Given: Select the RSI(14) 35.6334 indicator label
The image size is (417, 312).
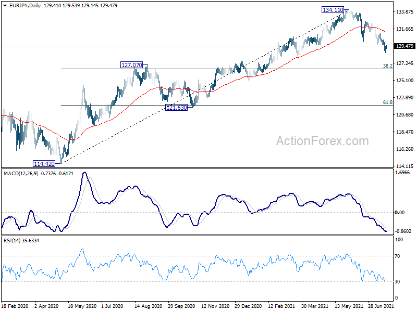Looking at the screenshot, I should point(21,241).
